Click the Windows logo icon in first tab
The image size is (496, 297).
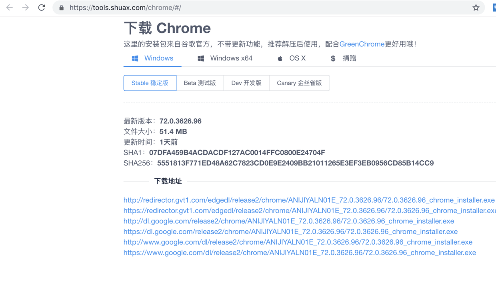(135, 58)
